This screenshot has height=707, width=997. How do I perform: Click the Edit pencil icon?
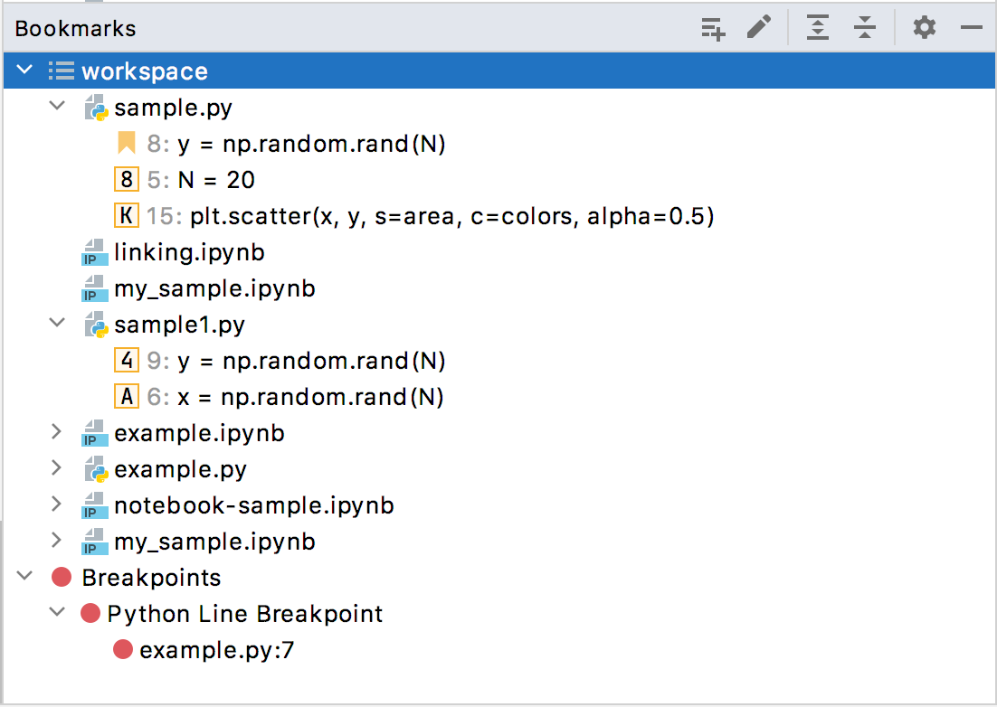click(x=759, y=28)
